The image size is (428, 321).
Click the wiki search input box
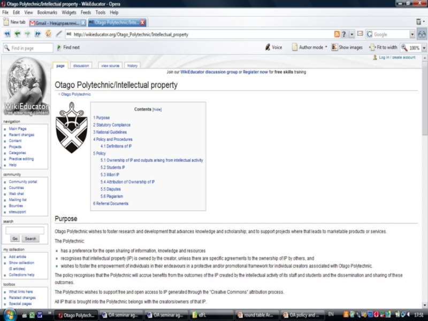click(x=25, y=231)
